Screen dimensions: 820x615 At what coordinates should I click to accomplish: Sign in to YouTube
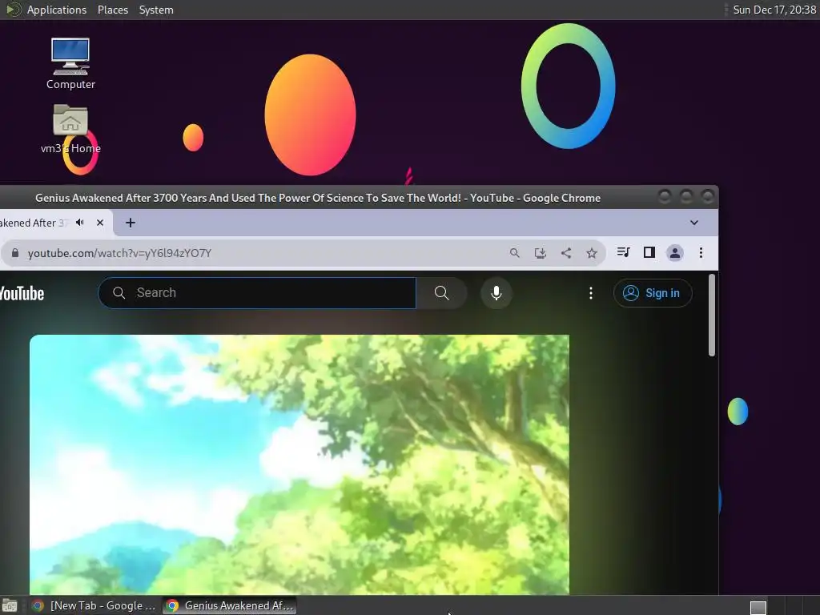tap(653, 293)
